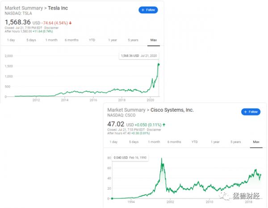Select Cisco 1 day range tab
268x208 pixels.
point(113,142)
